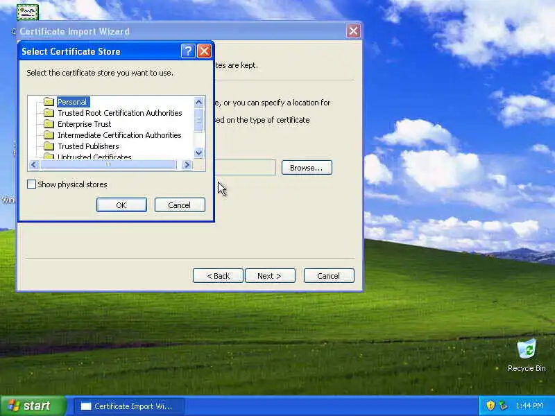Click Browse in Certificate Import Wizard

click(307, 168)
